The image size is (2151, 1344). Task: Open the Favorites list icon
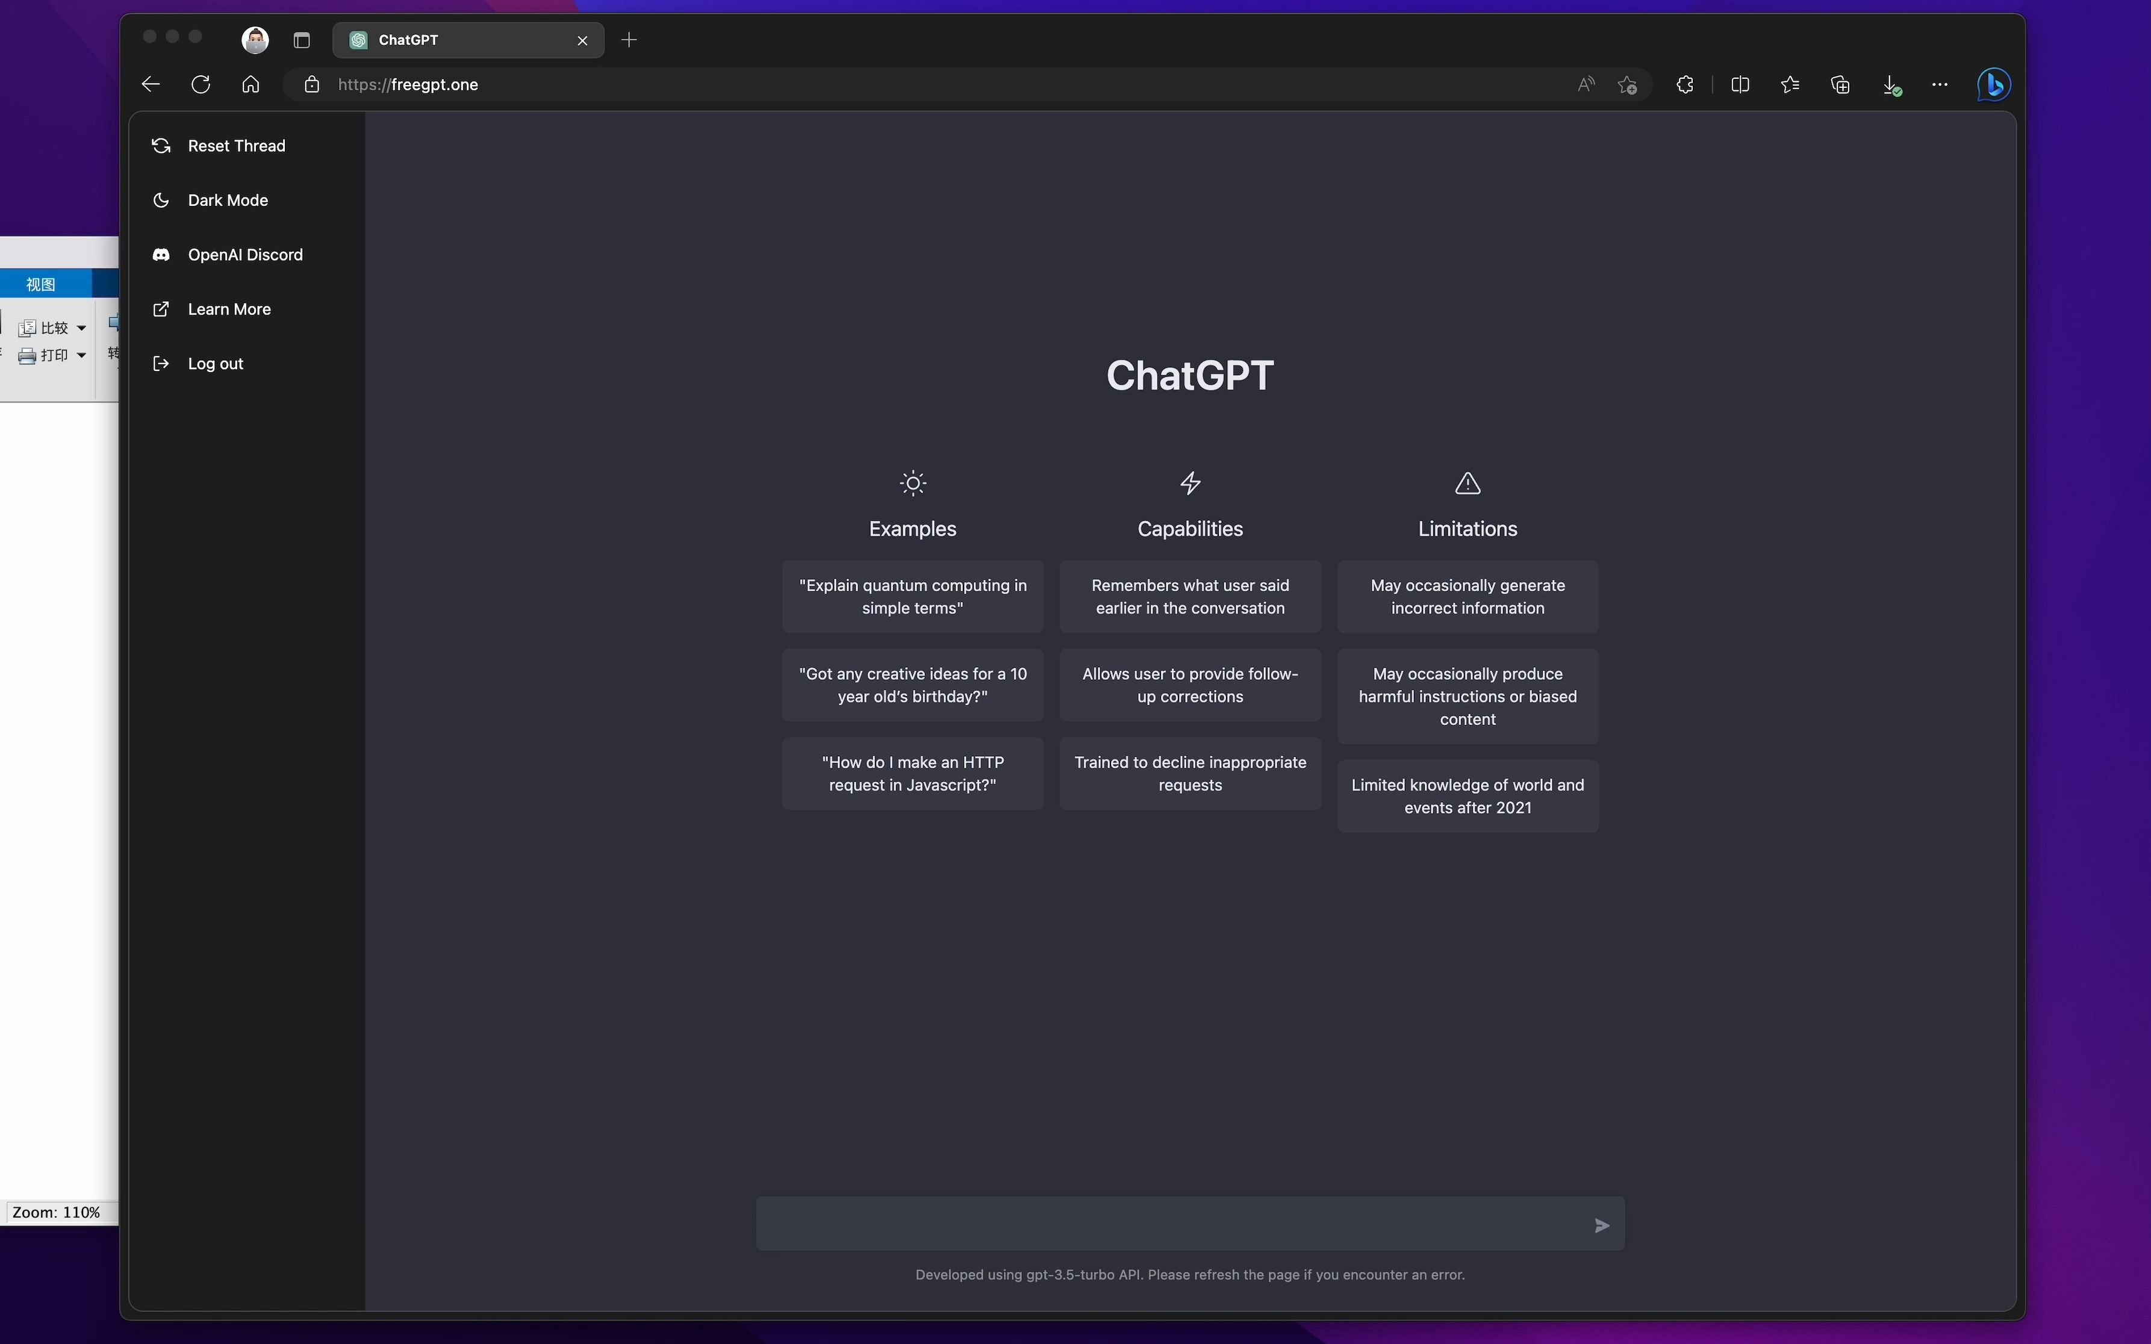(1790, 84)
